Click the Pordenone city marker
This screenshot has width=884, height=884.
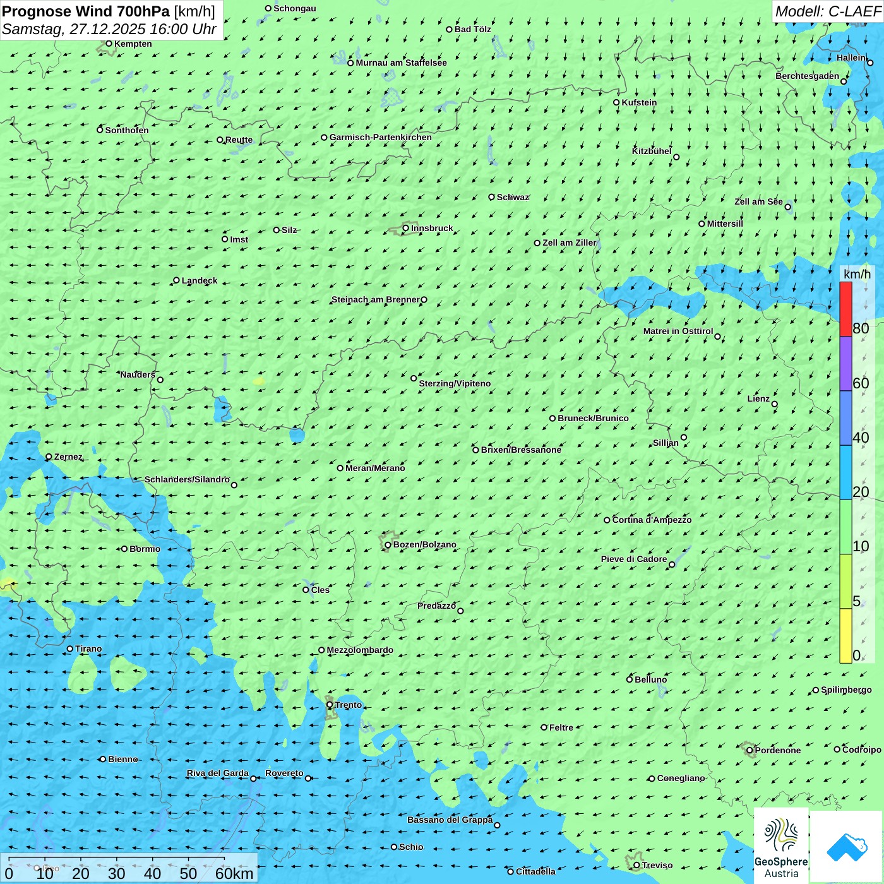pos(750,750)
